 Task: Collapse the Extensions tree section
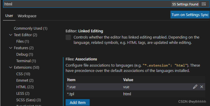11,67
